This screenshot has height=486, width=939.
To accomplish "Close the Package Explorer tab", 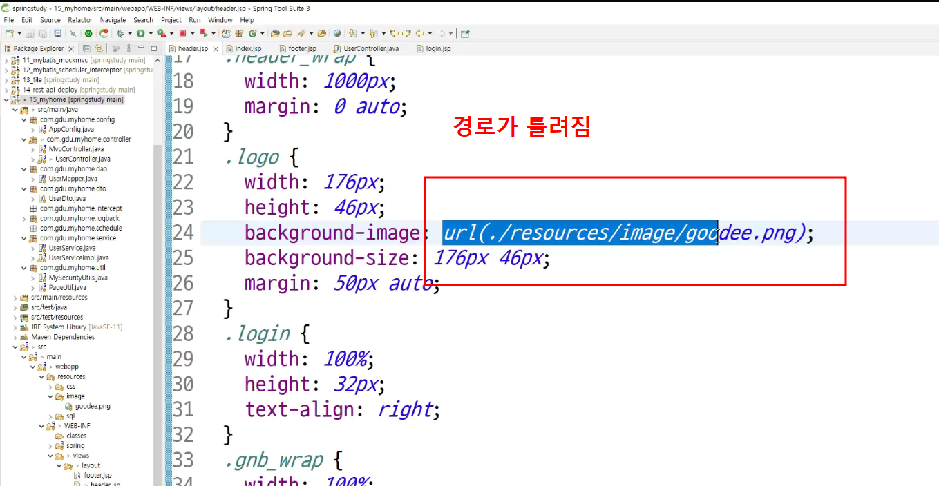I will (71, 49).
